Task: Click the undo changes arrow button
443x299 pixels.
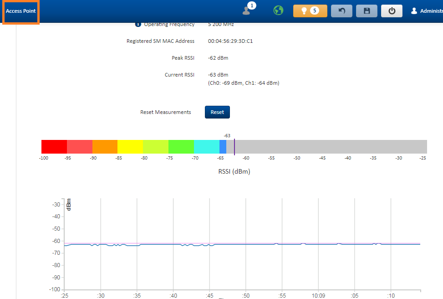Action: pyautogui.click(x=341, y=11)
